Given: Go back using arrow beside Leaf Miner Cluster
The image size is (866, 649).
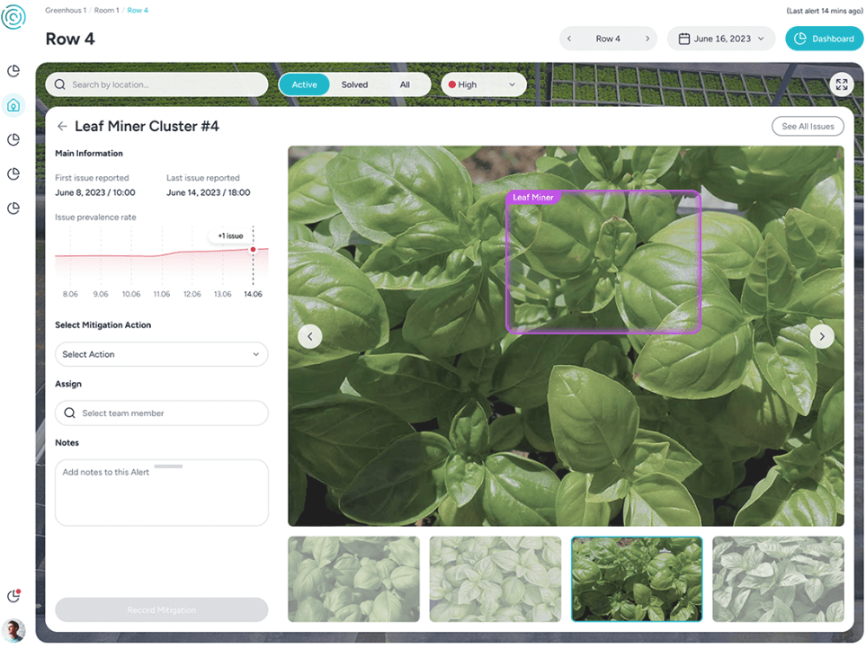Looking at the screenshot, I should 62,127.
